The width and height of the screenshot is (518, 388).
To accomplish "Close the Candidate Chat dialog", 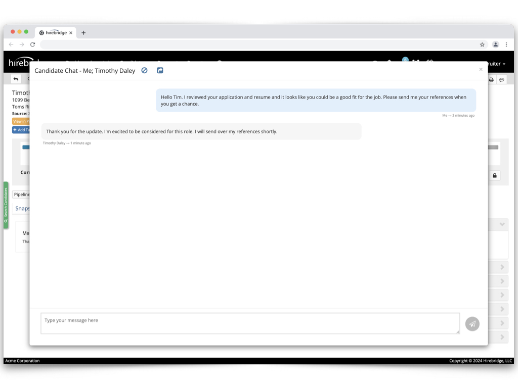I will tap(481, 69).
